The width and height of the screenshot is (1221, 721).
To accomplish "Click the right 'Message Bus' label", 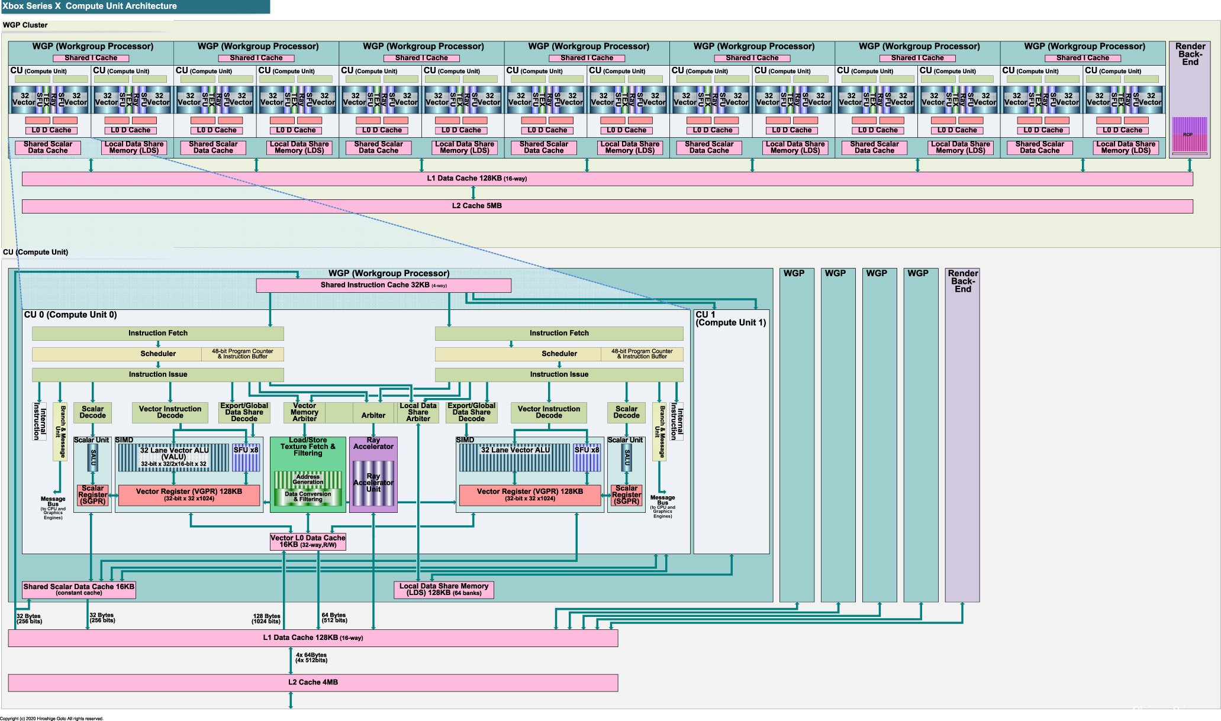I will click(662, 500).
